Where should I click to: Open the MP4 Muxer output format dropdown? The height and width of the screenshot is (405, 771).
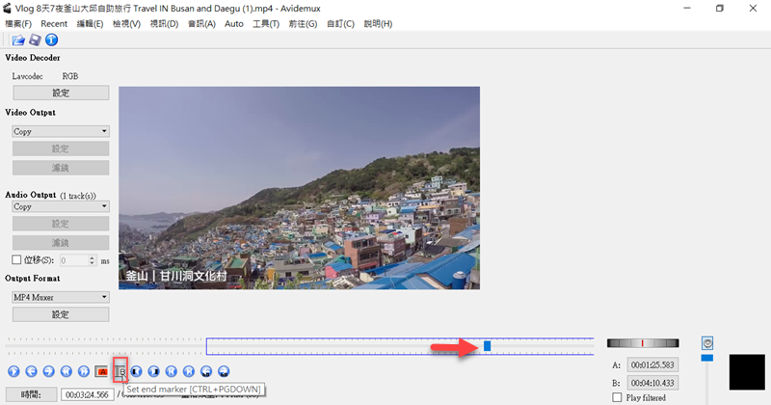pos(60,297)
